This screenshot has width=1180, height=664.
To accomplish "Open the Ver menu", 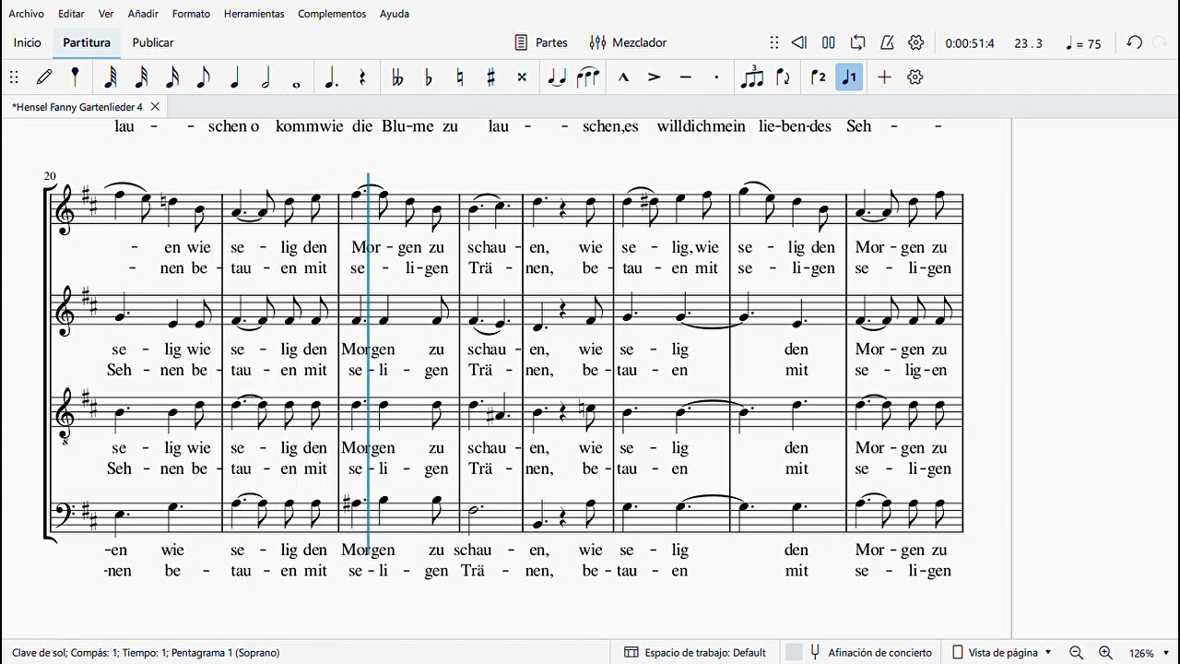I will tap(106, 14).
